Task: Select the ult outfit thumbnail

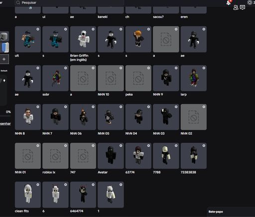Action: [28, 39]
